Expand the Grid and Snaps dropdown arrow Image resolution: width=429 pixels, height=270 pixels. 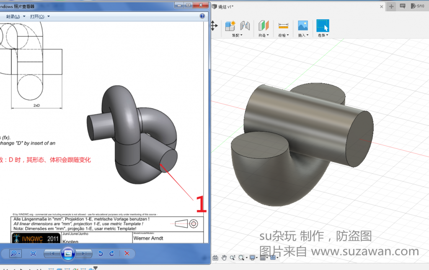(267, 258)
